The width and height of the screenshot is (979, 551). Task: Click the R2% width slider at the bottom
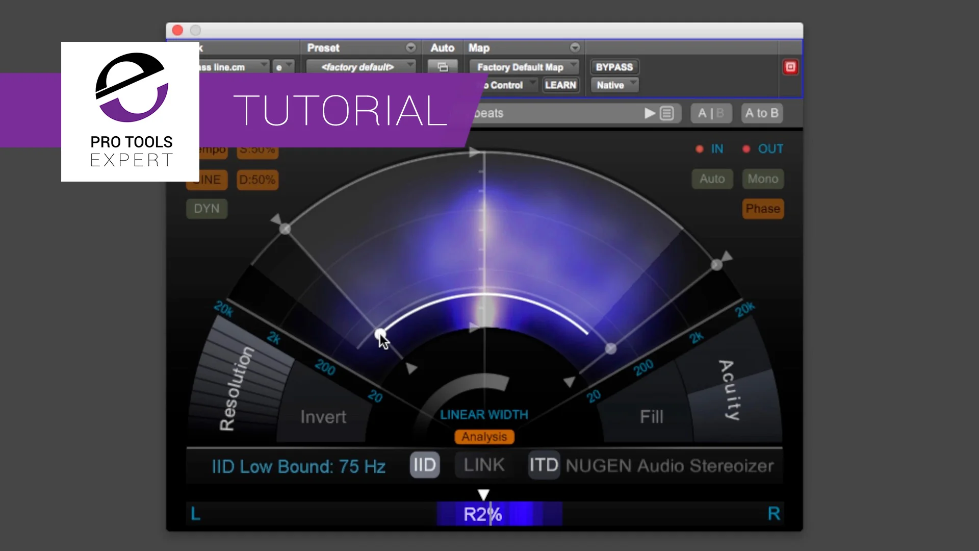(x=482, y=514)
